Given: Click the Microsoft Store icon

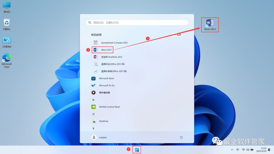Looking at the screenshot, I should 93,78.
